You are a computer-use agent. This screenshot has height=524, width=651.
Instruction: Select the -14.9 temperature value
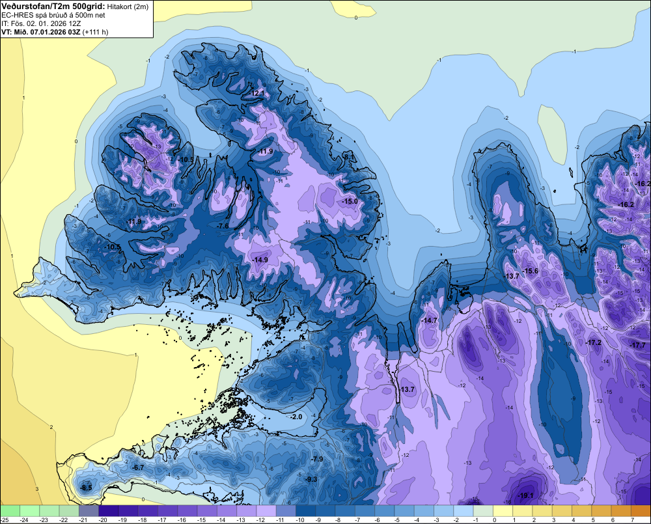point(260,260)
